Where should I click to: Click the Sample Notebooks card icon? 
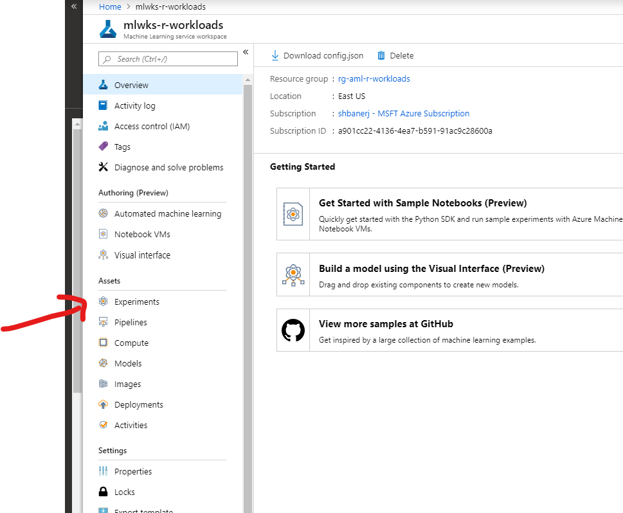pyautogui.click(x=293, y=214)
